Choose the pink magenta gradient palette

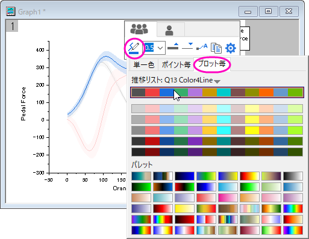(228, 197)
